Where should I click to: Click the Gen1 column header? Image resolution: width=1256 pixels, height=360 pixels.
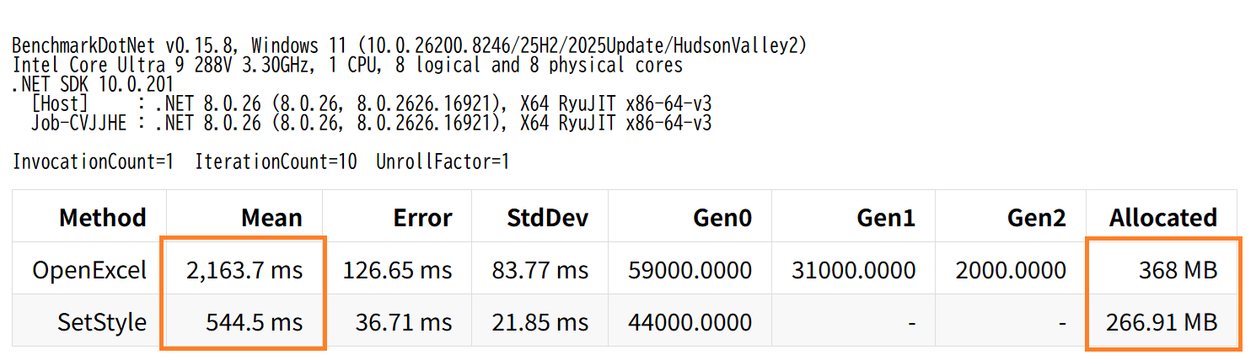[x=885, y=218]
